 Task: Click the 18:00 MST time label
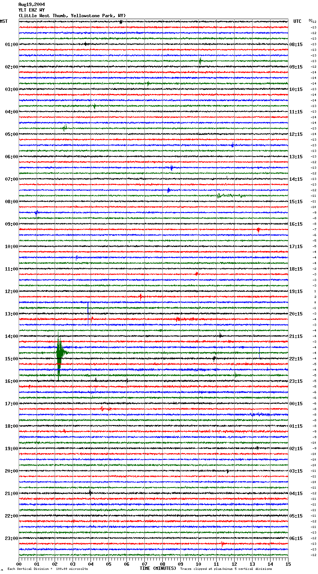[x=12, y=426]
